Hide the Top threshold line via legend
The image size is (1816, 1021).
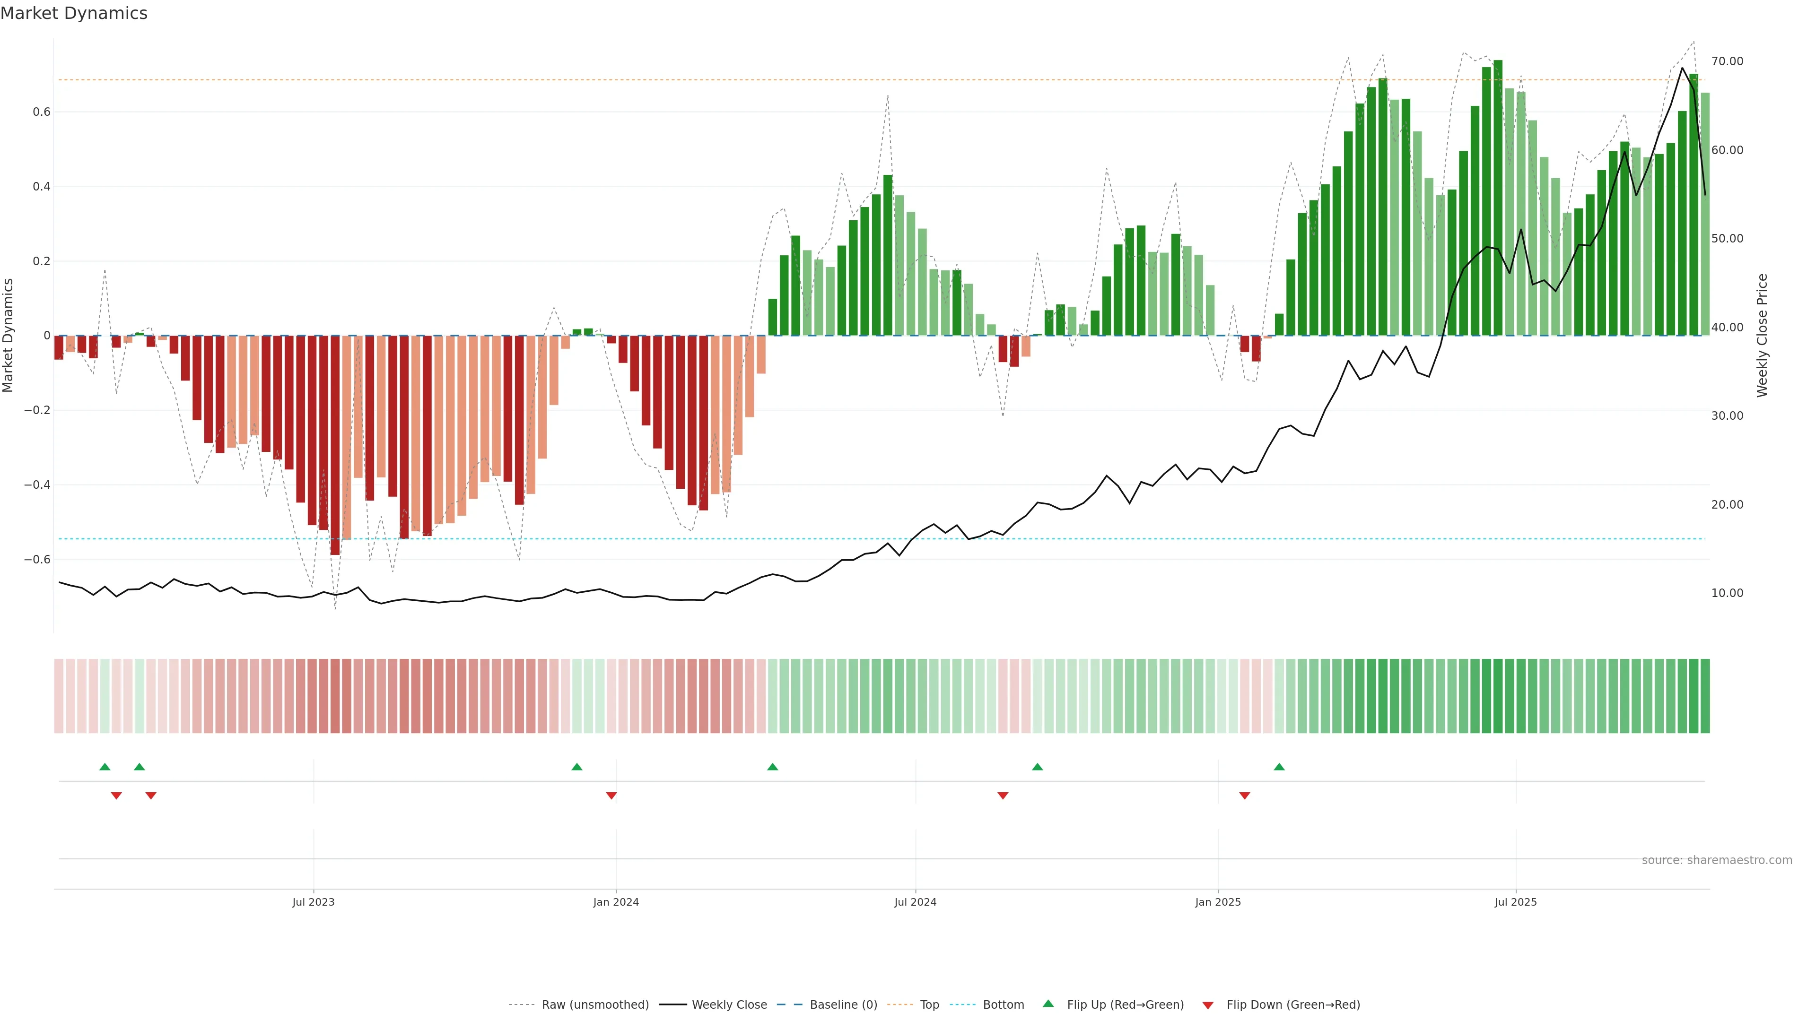pos(929,1005)
